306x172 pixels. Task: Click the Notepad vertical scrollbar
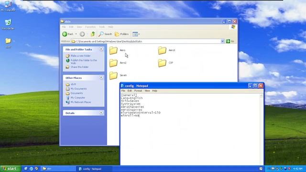point(262,129)
